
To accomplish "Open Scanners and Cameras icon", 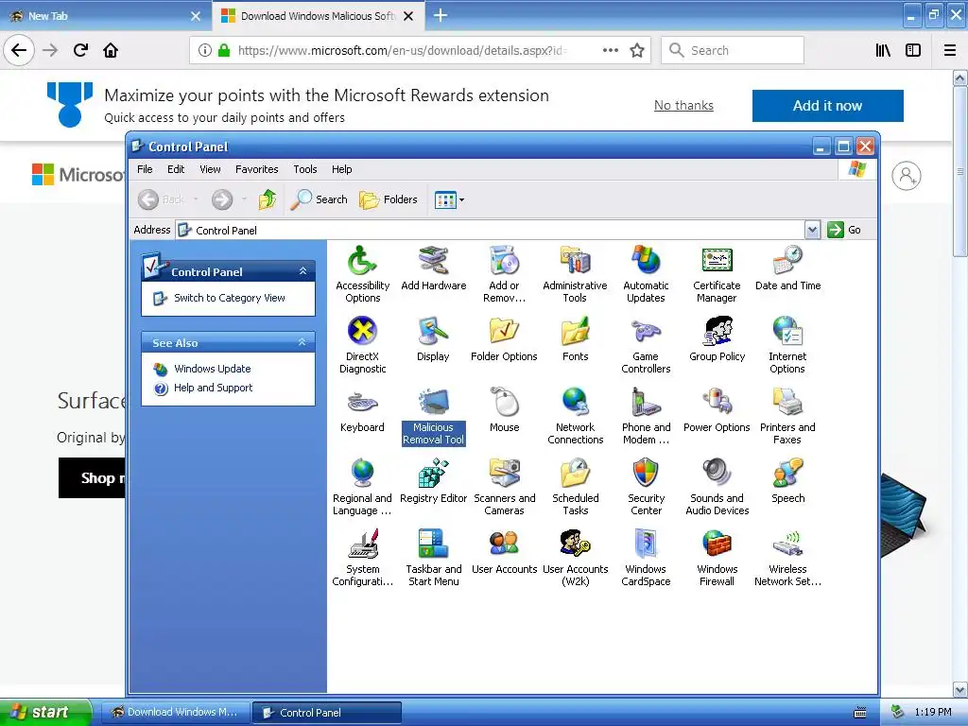I will coord(505,487).
